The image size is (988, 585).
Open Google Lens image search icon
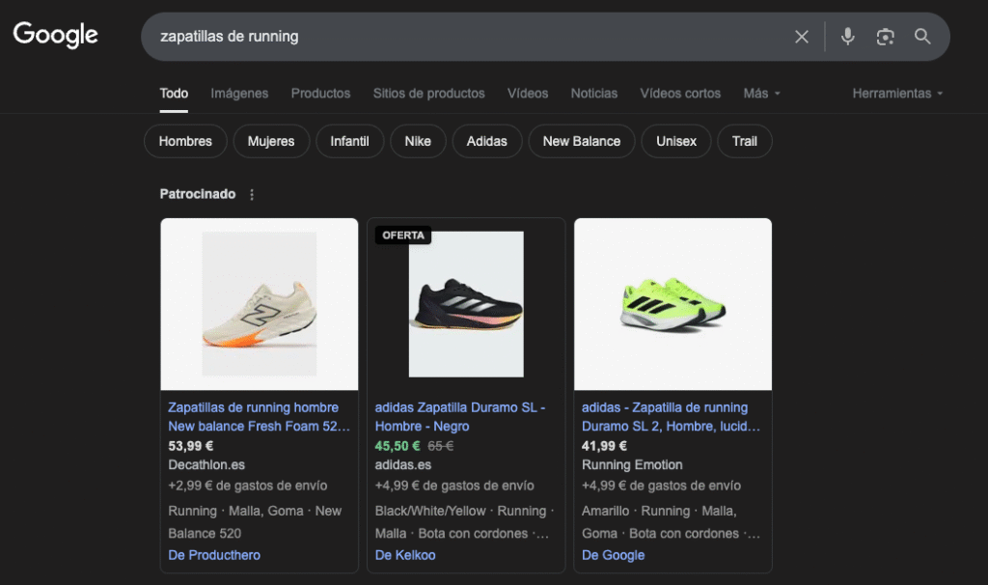click(886, 37)
